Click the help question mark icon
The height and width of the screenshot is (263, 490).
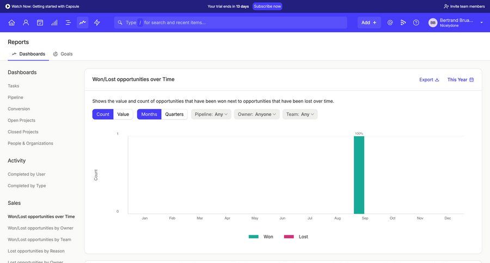pyautogui.click(x=416, y=22)
